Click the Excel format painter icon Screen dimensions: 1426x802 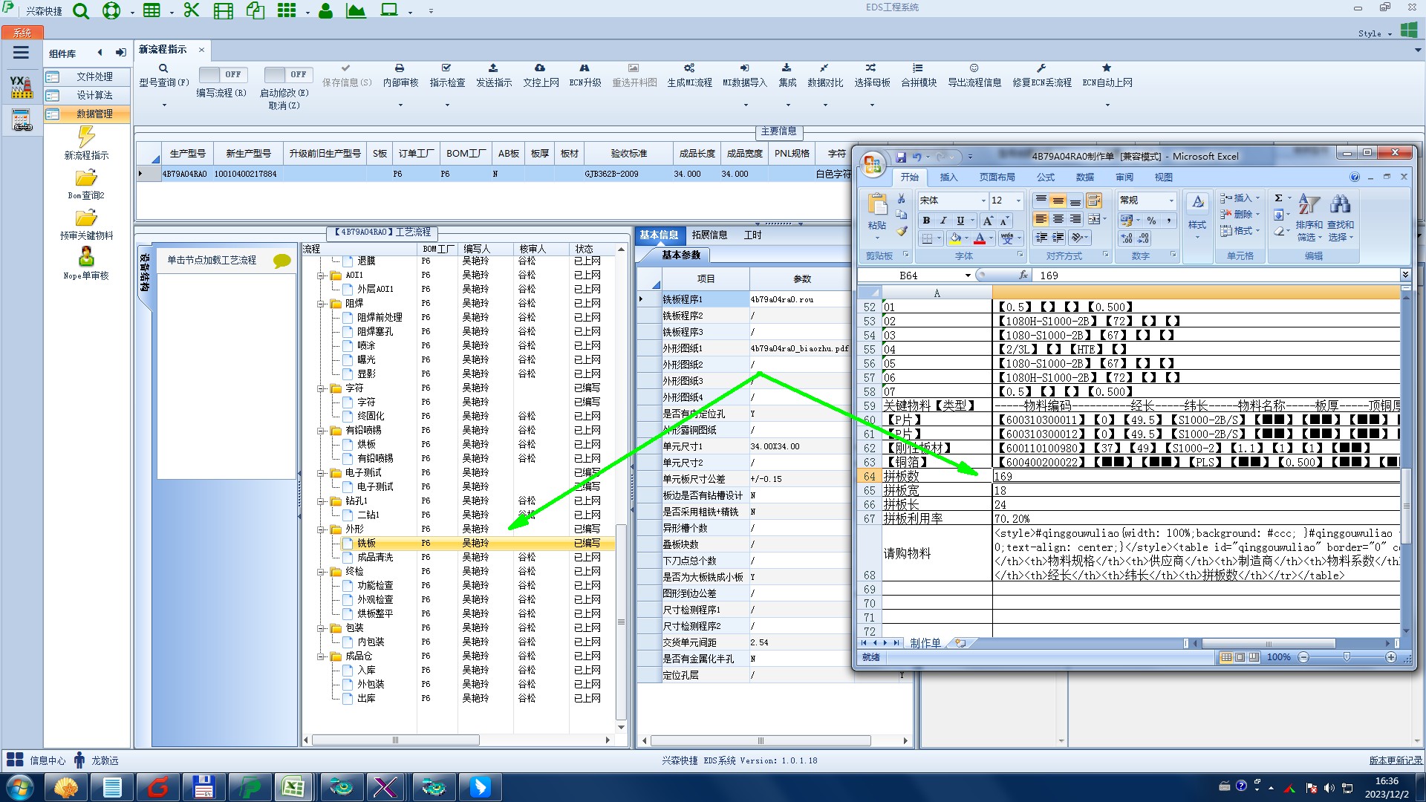pyautogui.click(x=902, y=231)
